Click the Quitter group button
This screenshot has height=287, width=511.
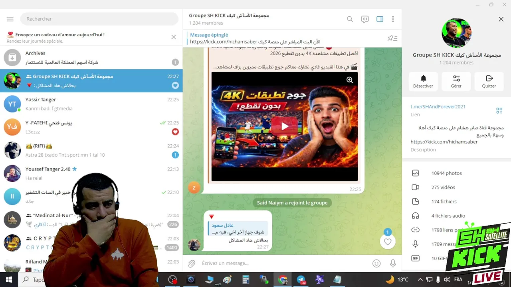click(x=489, y=81)
